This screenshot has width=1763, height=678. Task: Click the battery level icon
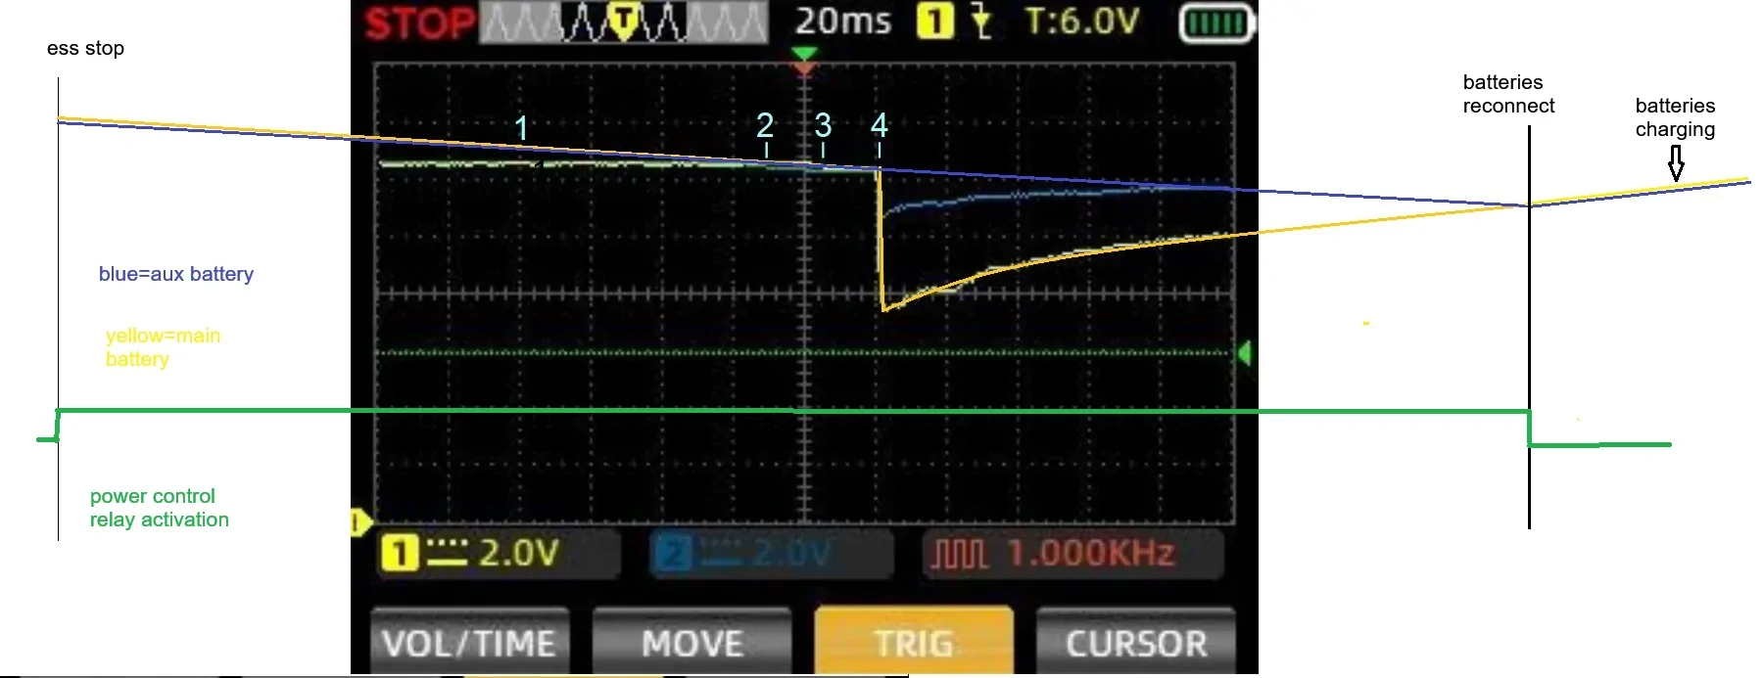[1215, 23]
